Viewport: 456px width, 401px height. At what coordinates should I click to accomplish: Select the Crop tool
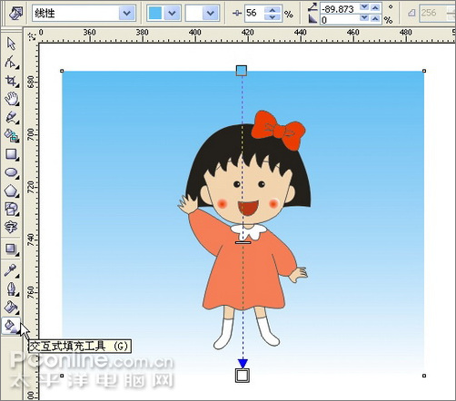pyautogui.click(x=11, y=81)
